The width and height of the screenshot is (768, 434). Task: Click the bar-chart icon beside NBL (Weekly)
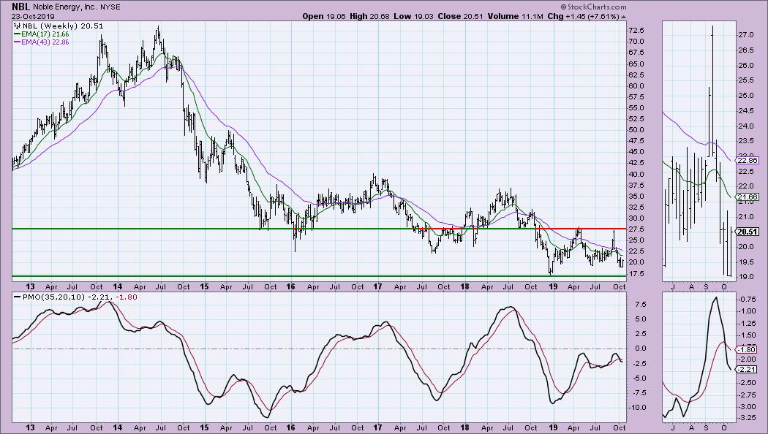point(17,26)
